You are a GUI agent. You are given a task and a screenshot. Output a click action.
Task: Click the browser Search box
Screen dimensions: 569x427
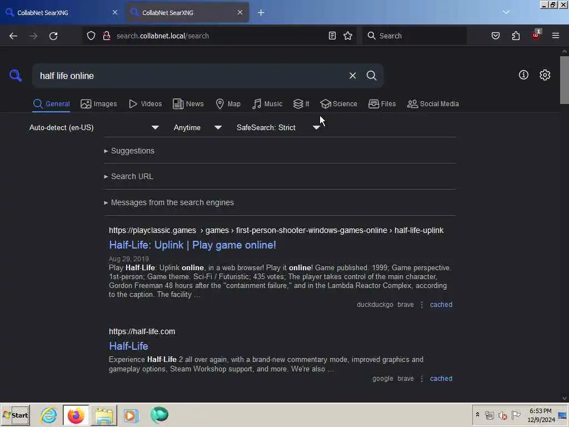pyautogui.click(x=415, y=36)
